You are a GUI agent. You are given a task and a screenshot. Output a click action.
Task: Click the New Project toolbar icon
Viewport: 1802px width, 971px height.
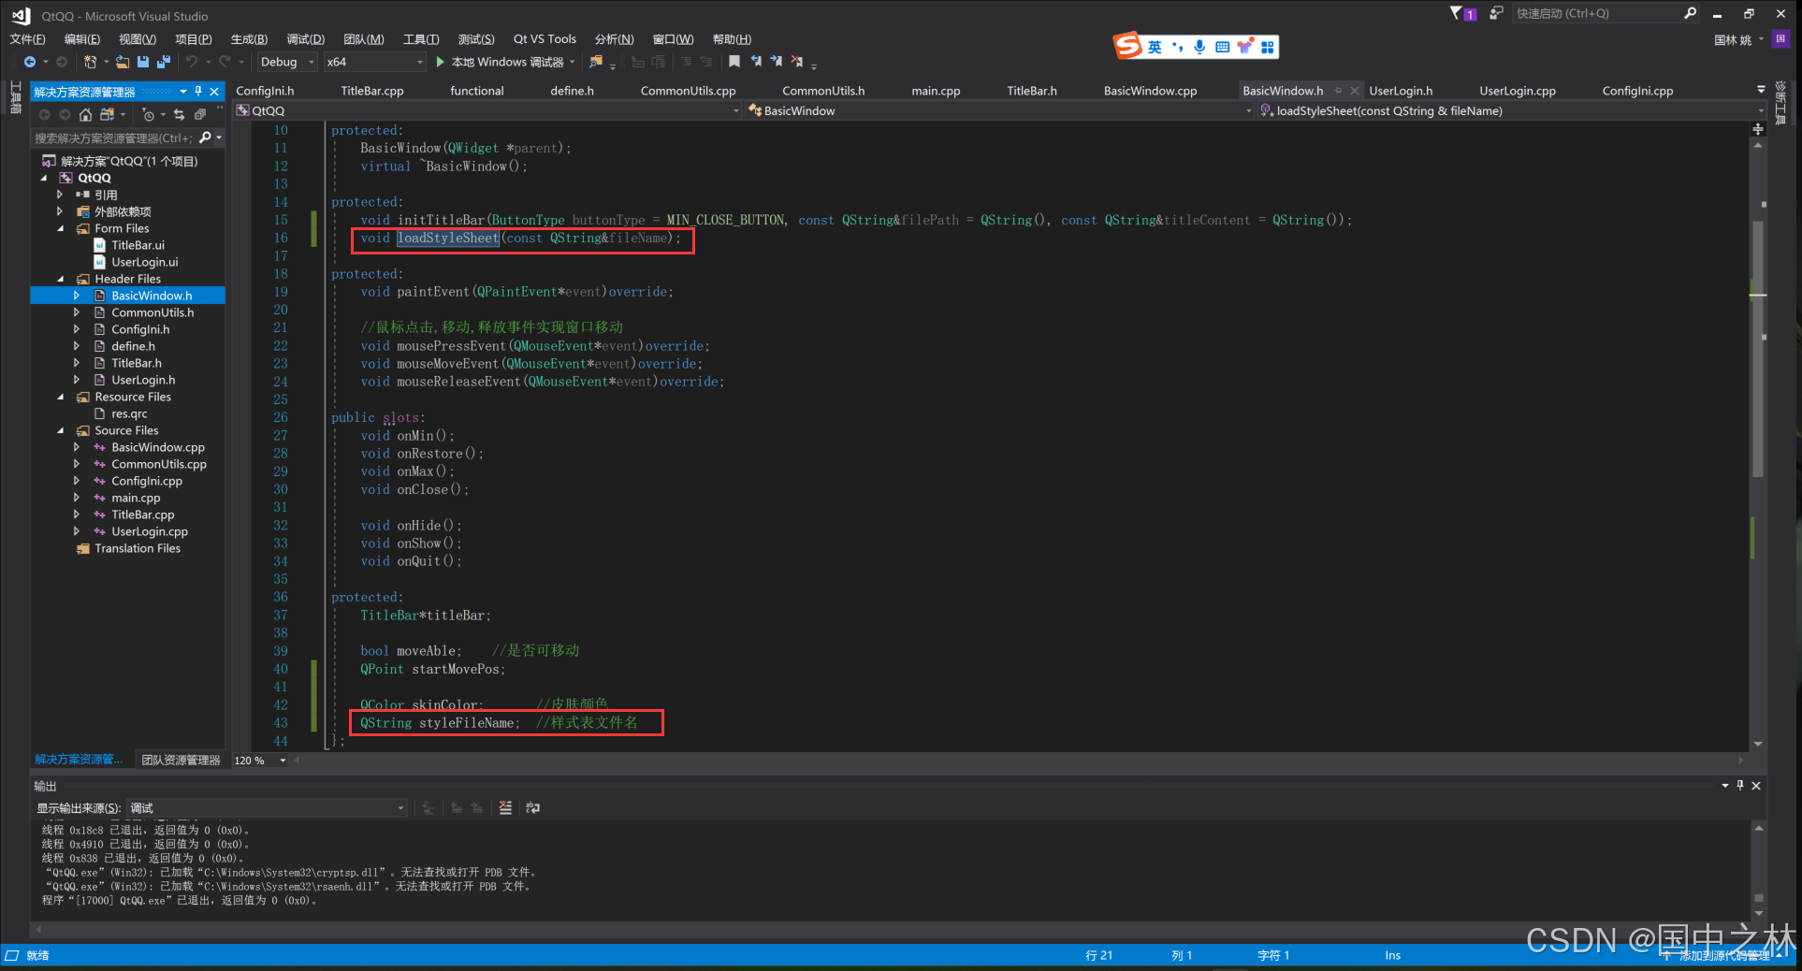tap(90, 62)
